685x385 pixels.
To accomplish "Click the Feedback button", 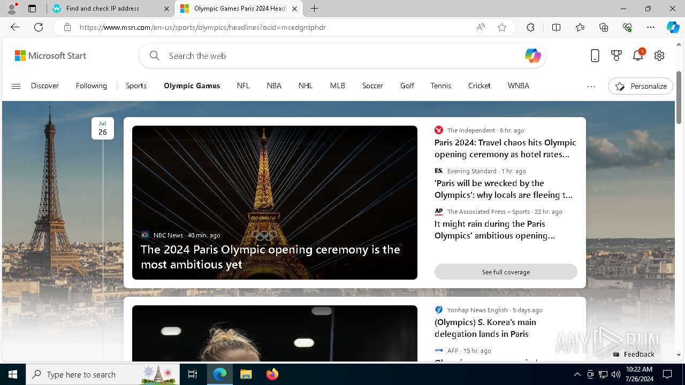I will pyautogui.click(x=634, y=354).
